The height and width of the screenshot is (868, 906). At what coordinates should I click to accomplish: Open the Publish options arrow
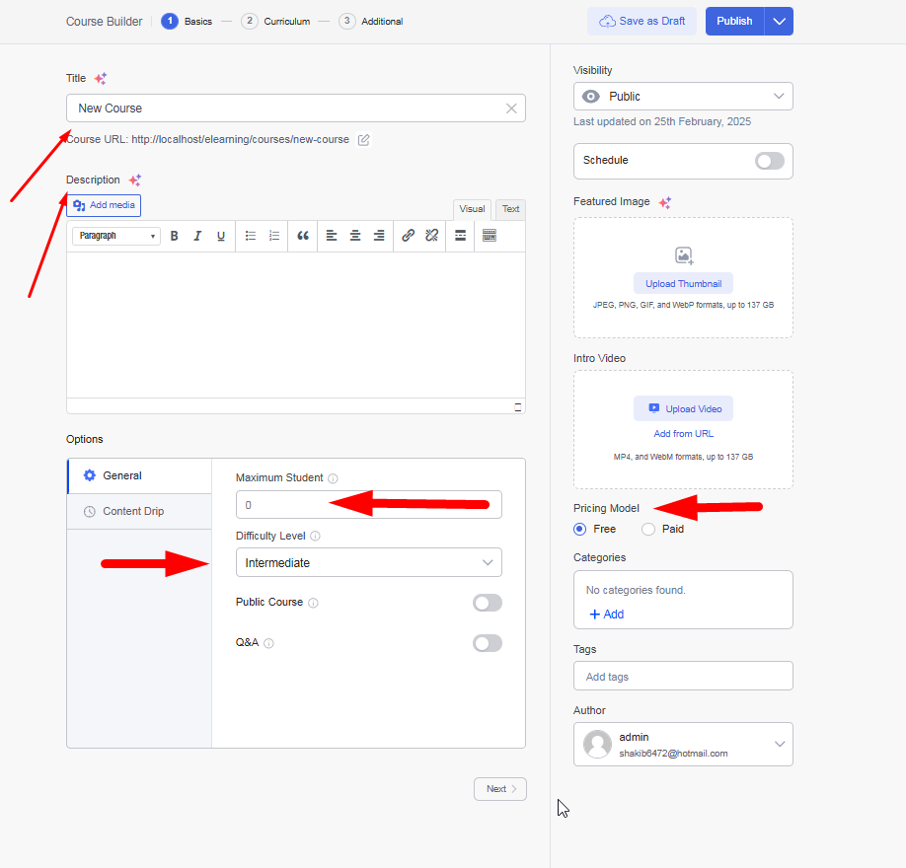pyautogui.click(x=780, y=22)
